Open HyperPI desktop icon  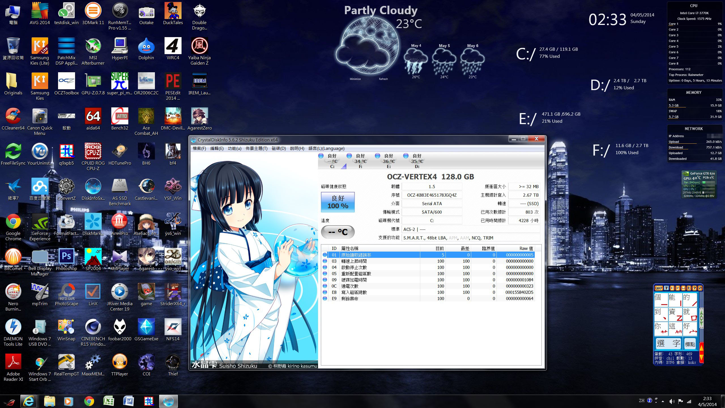[120, 49]
